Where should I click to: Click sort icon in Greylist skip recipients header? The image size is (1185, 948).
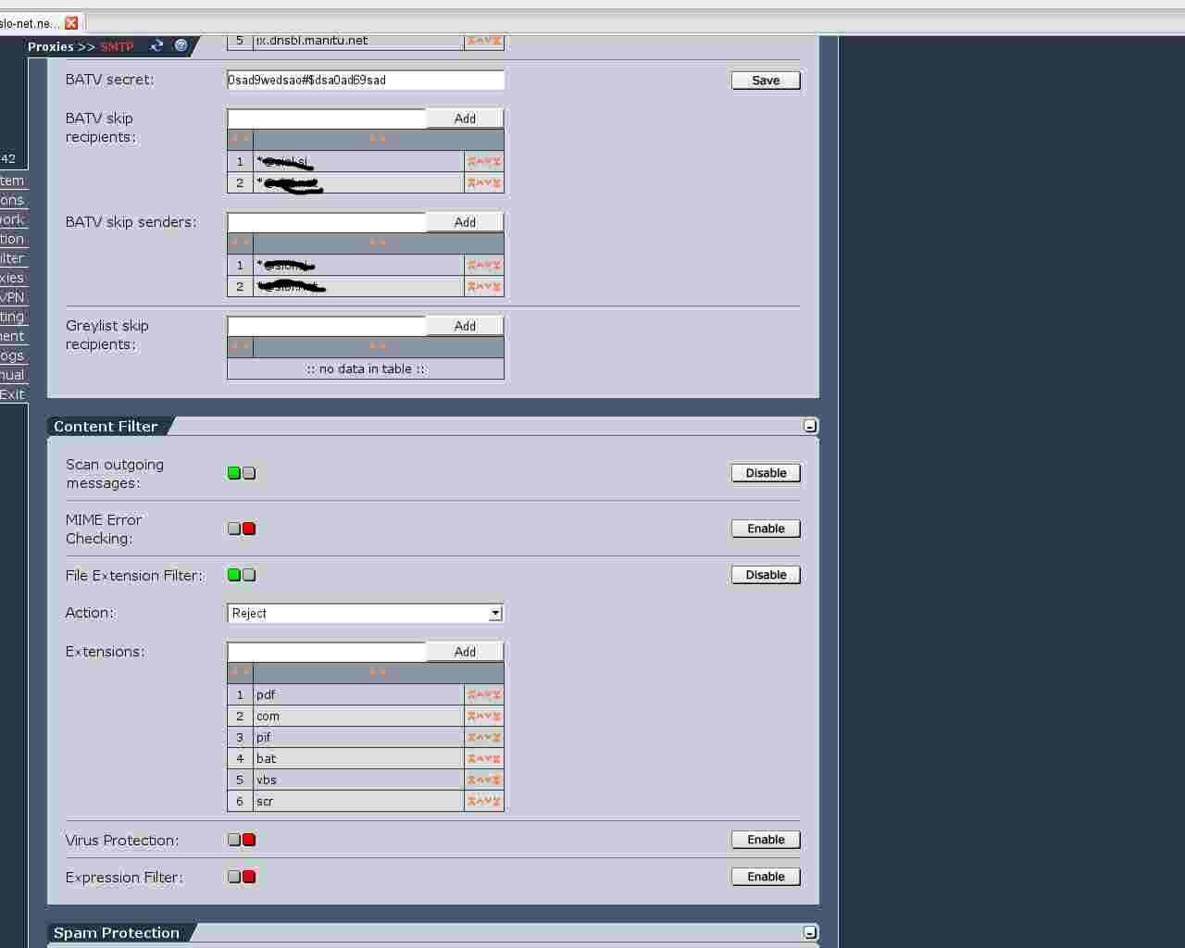378,346
